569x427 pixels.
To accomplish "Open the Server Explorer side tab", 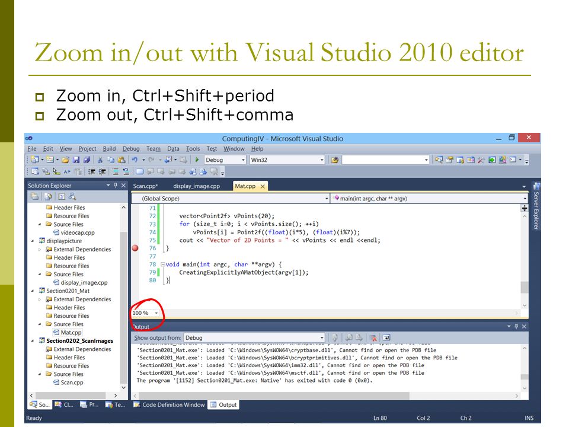I will 536,206.
